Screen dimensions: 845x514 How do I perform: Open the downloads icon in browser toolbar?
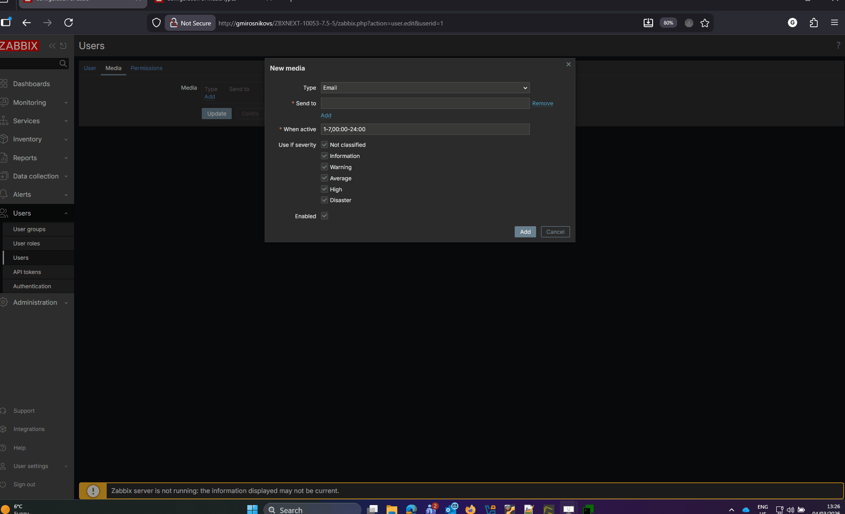(648, 23)
